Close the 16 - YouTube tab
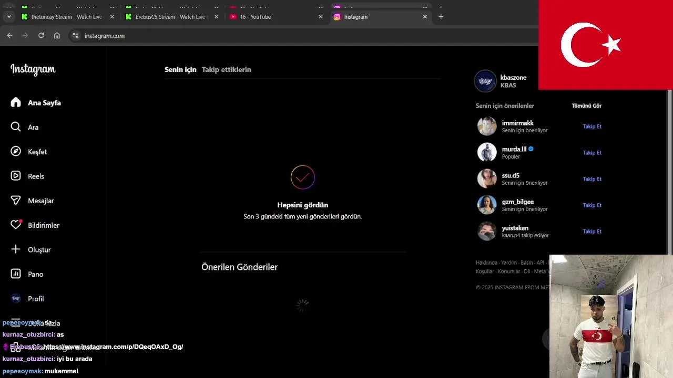 (321, 17)
